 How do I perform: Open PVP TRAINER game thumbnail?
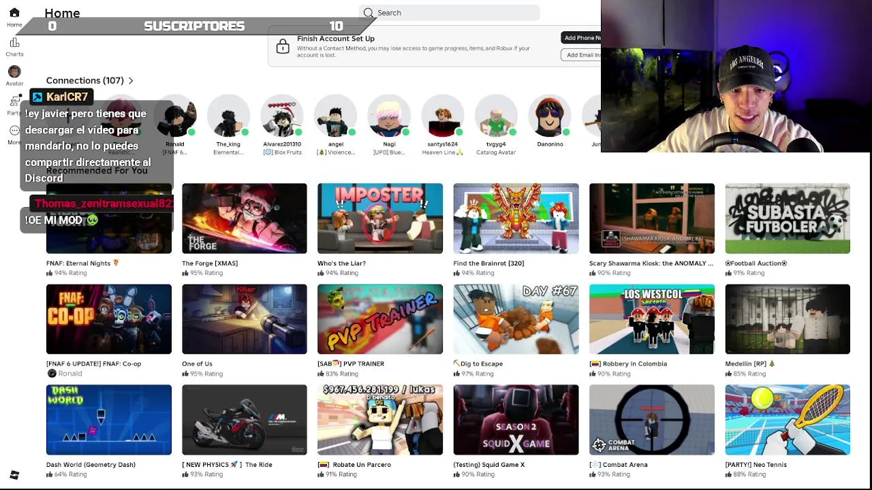tap(380, 319)
